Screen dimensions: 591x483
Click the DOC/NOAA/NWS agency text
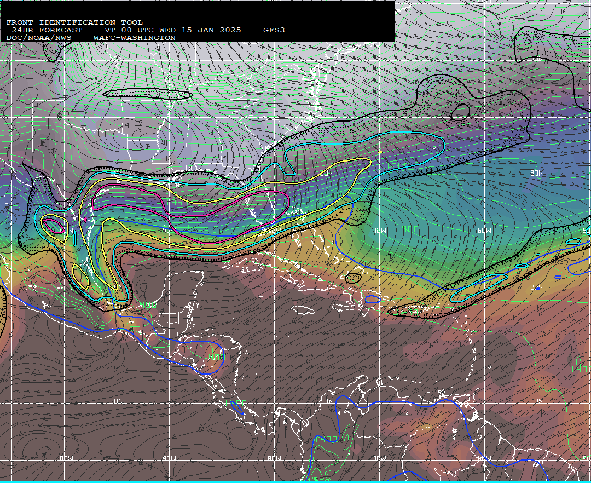(39, 38)
